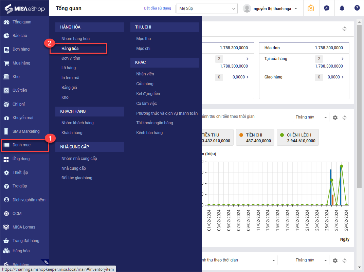The width and height of the screenshot is (364, 272).
Task: Choose Hàng hóa in the Danh mục menu
Action: [70, 49]
